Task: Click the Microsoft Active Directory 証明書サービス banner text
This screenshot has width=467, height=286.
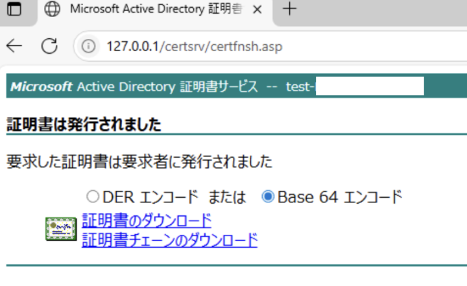Action: (x=134, y=87)
